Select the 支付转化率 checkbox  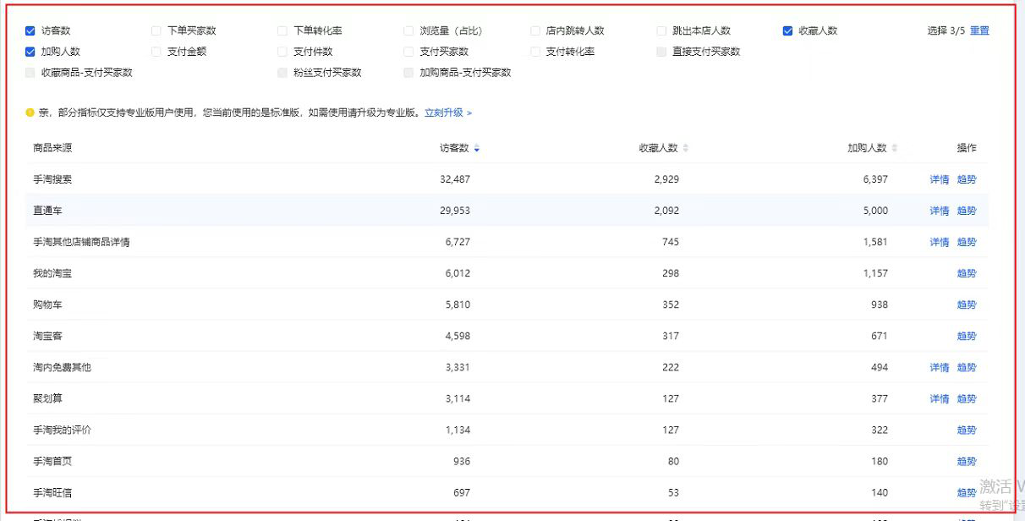coord(535,52)
